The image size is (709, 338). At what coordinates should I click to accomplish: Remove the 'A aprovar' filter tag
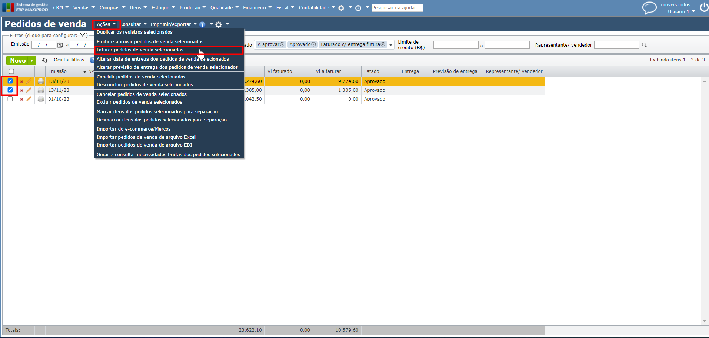(x=282, y=44)
